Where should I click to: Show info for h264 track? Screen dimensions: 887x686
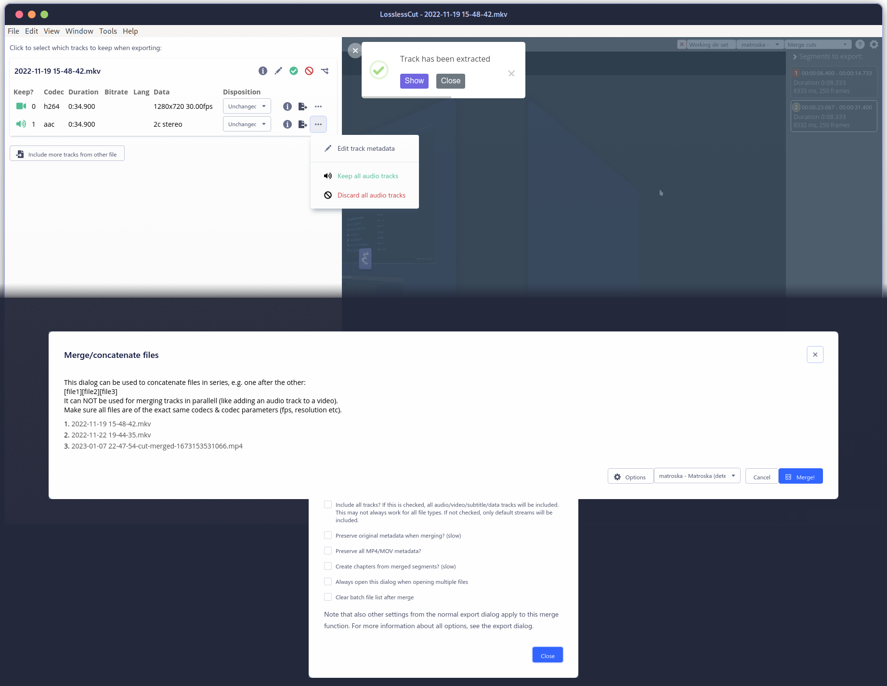(287, 106)
